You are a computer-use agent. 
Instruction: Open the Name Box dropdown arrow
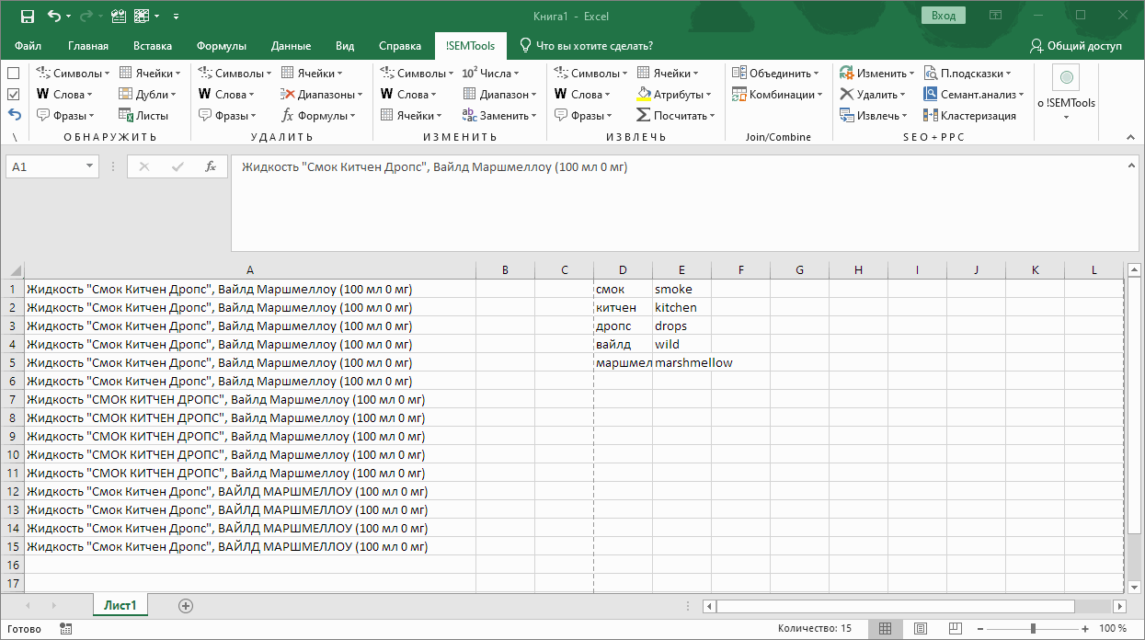[90, 166]
